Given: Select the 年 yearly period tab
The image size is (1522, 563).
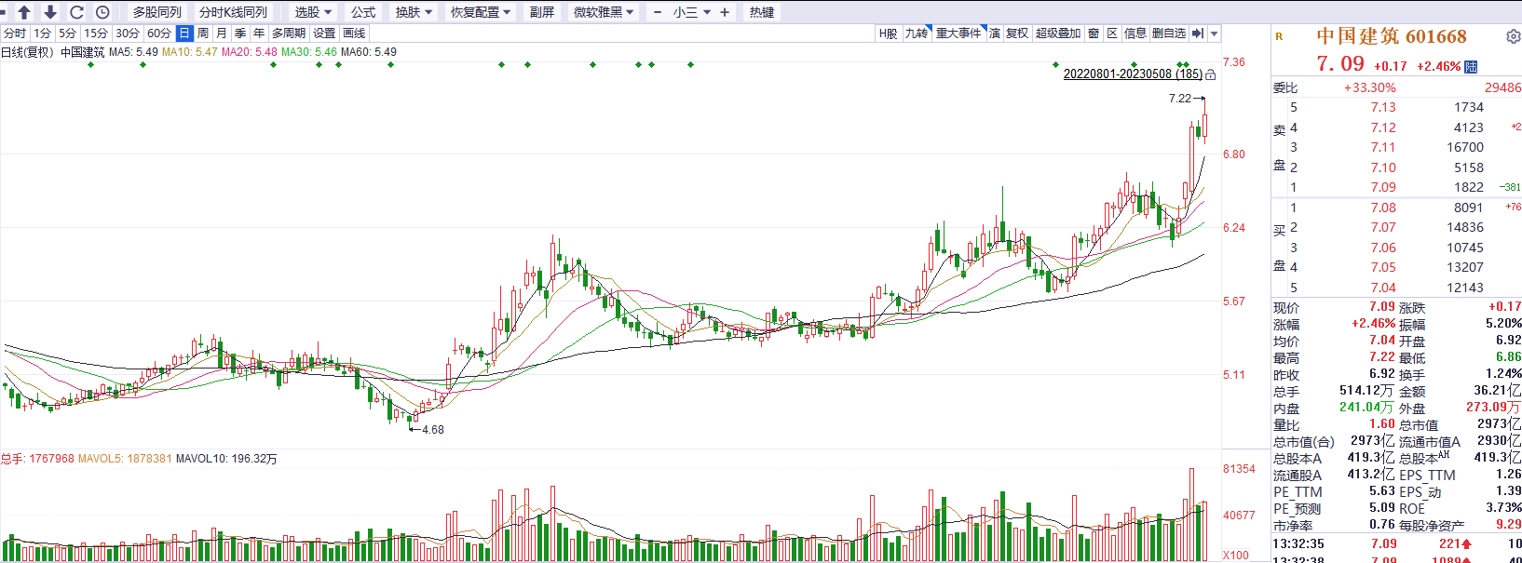Looking at the screenshot, I should (259, 34).
